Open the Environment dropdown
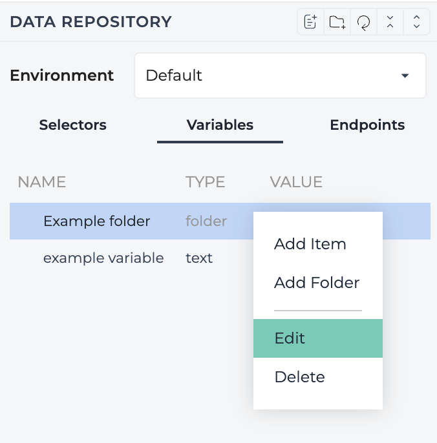This screenshot has height=443, width=437. 280,76
